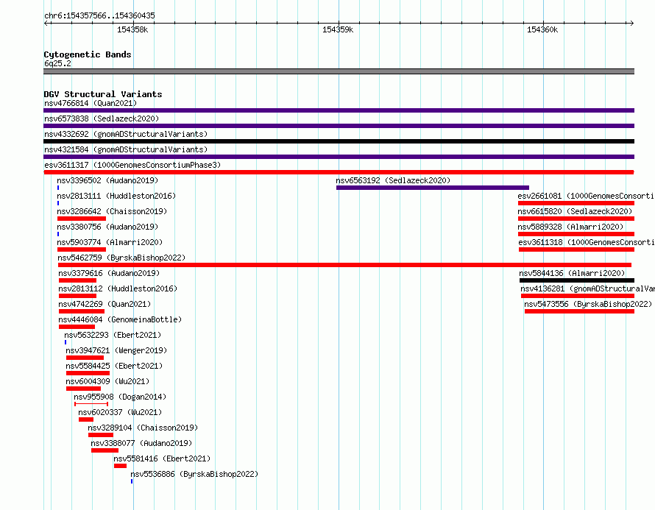Select nsv5889328 (Almarri2020) label
The image size is (655, 510).
570,227
